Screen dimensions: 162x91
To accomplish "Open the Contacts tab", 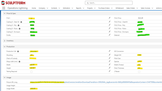I will pyautogui.click(x=54, y=8).
